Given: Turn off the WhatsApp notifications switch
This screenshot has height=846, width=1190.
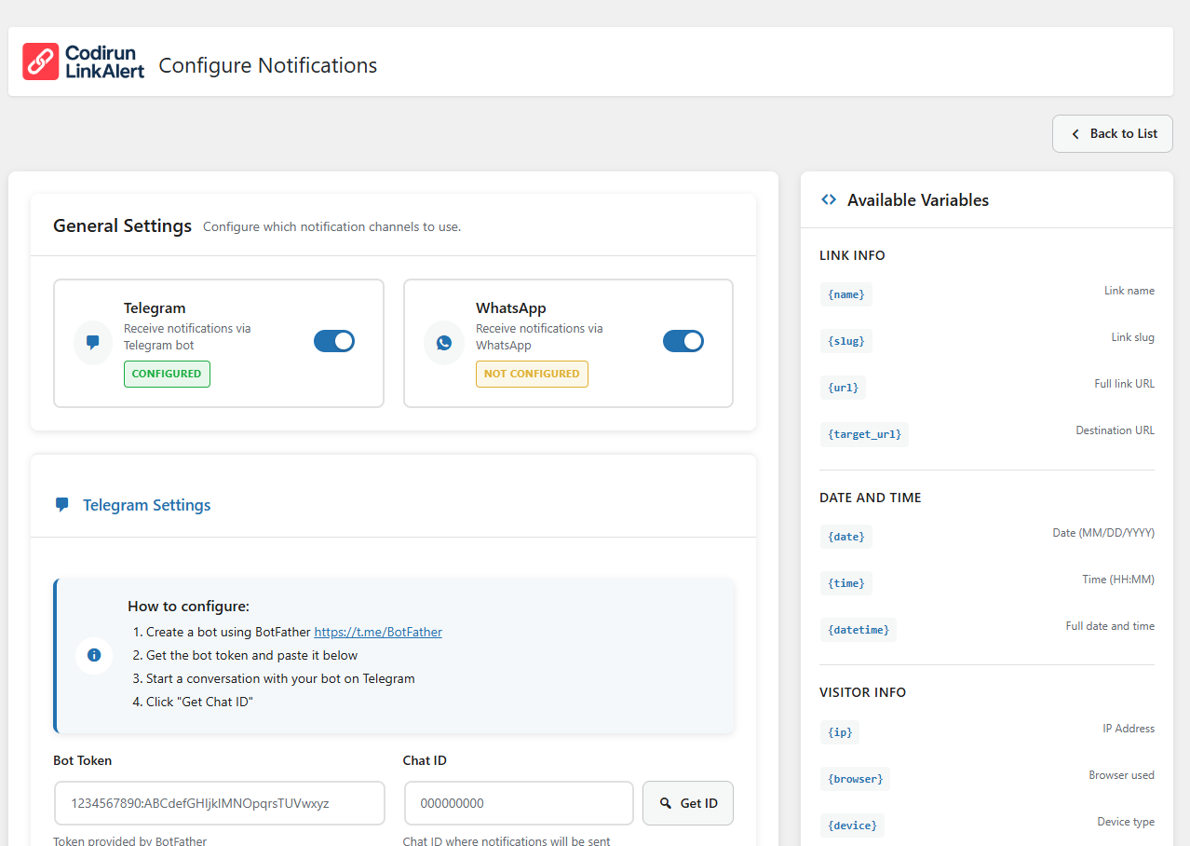Looking at the screenshot, I should pos(683,341).
